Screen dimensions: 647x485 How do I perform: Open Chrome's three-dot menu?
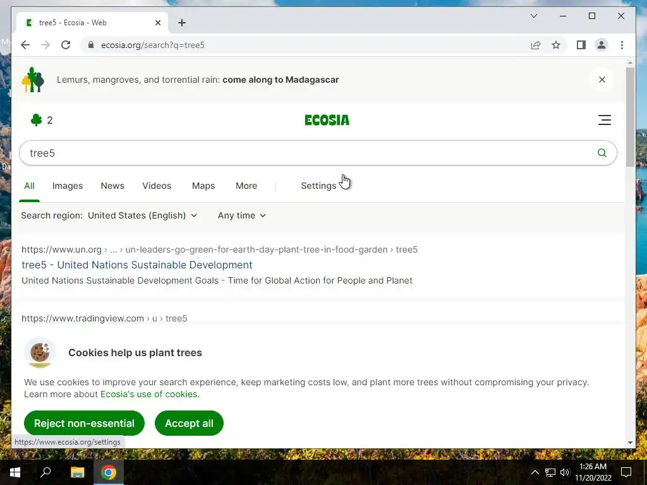[622, 45]
